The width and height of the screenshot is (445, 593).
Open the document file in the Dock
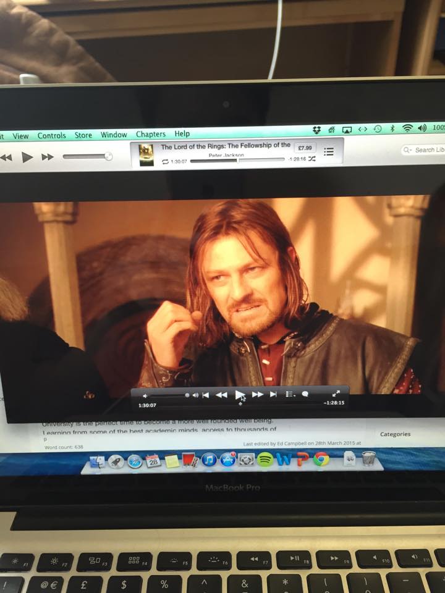349,459
